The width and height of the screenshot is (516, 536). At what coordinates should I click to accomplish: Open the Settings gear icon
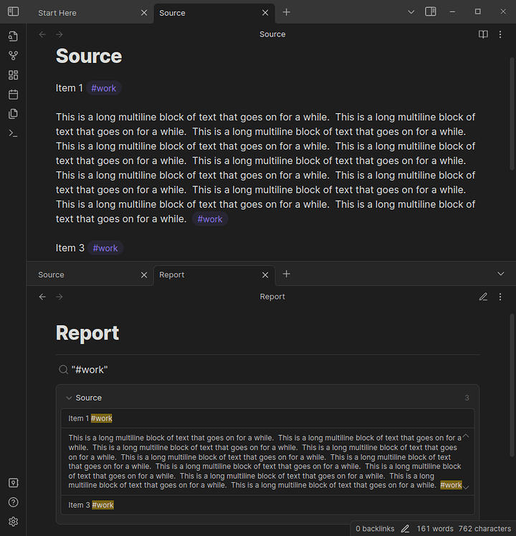click(13, 522)
